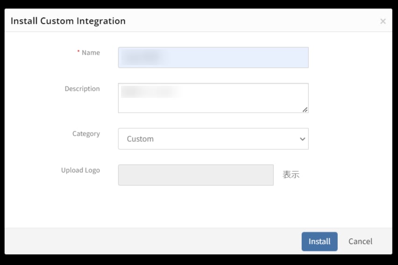Viewport: 398px width, 265px height.
Task: Click the Description field label
Action: 82,89
